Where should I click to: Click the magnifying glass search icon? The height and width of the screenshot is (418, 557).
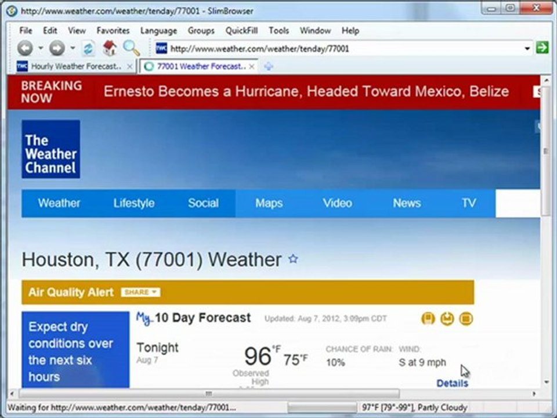tap(131, 48)
